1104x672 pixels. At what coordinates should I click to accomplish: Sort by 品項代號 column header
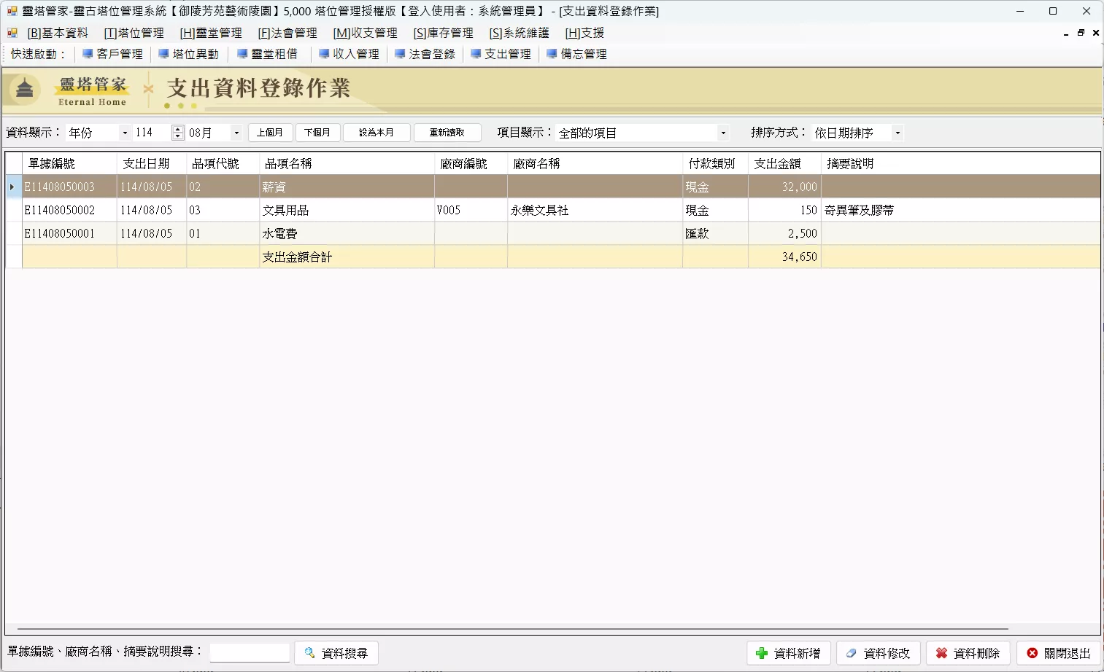(223, 164)
